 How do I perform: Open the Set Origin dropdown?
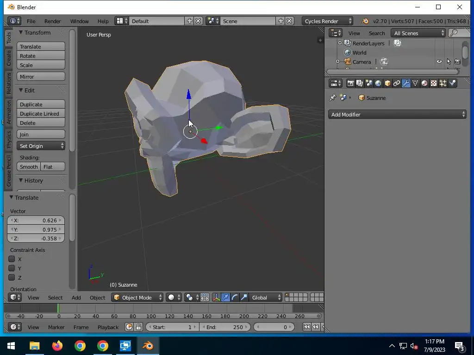click(41, 146)
